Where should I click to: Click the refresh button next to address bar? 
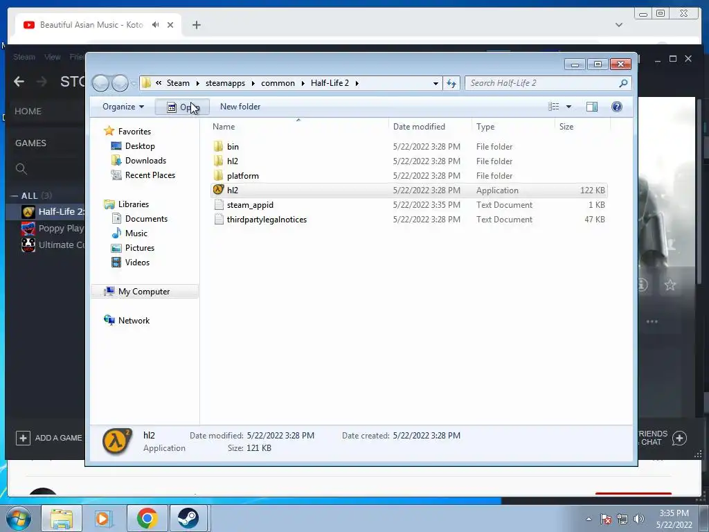pos(451,83)
